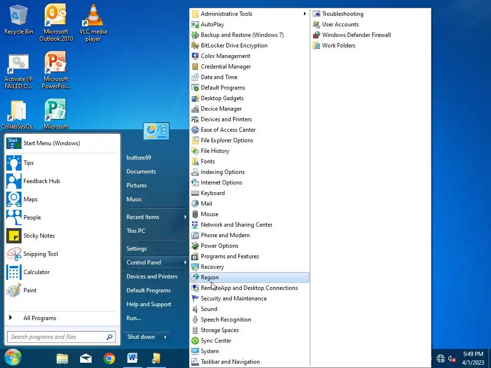This screenshot has width=491, height=368.
Task: Open Security and Maintenance
Action: [249, 299]
